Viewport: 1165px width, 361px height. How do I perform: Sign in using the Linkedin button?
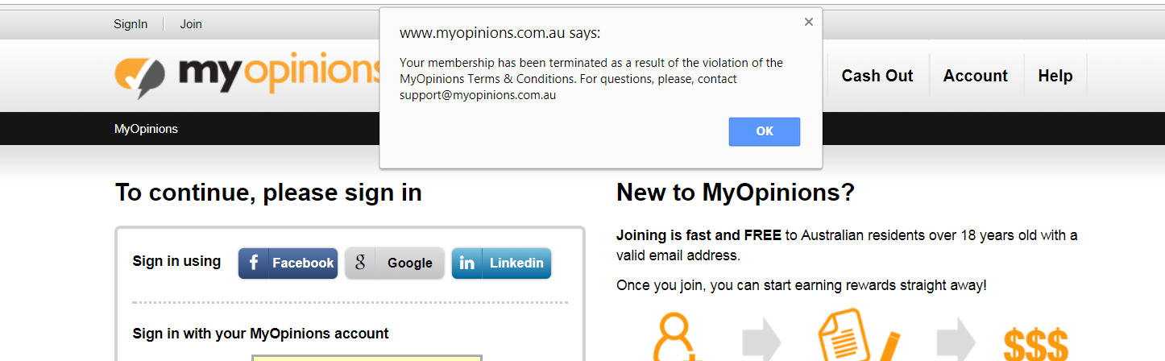coord(501,263)
